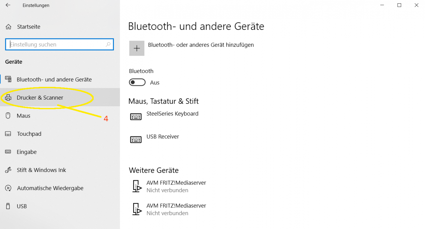Toggle the Bluetooth switch on
This screenshot has width=425, height=229.
pyautogui.click(x=137, y=82)
